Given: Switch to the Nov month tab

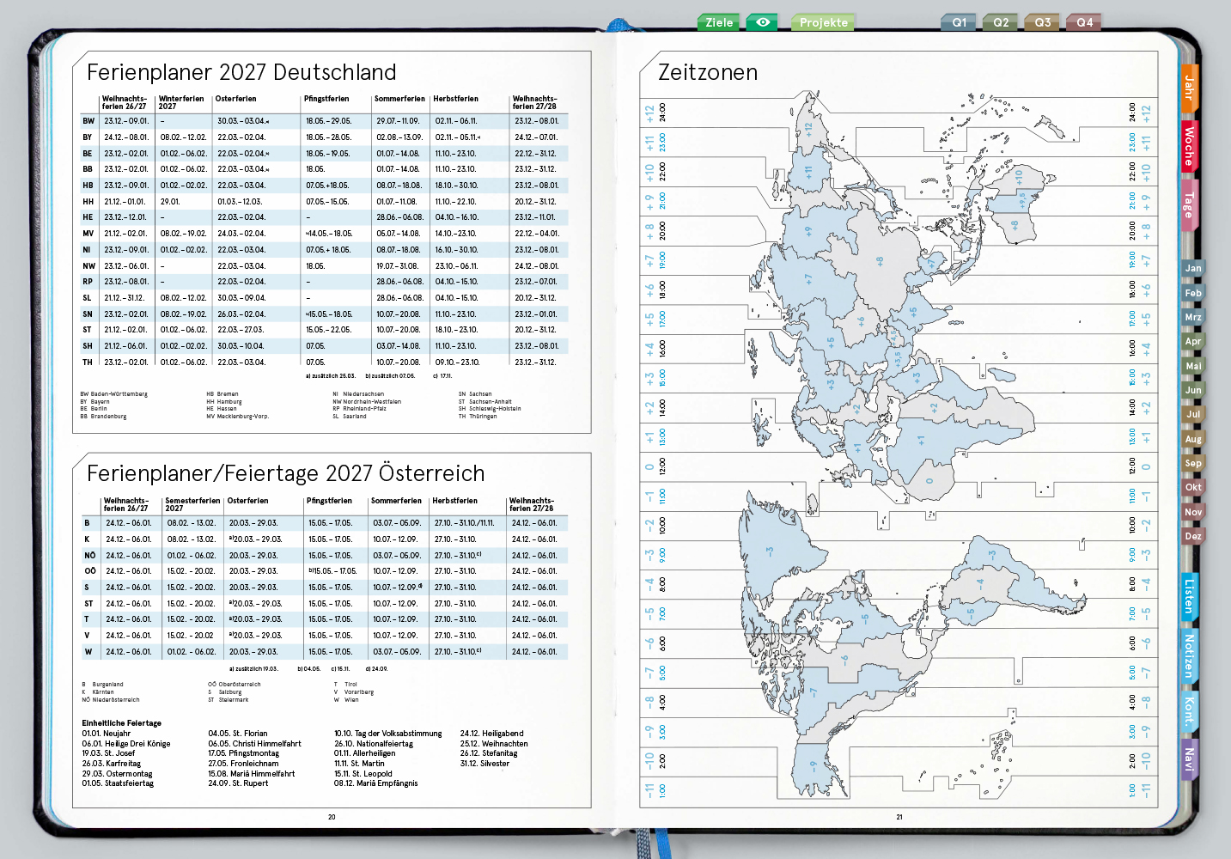Looking at the screenshot, I should click(x=1193, y=512).
